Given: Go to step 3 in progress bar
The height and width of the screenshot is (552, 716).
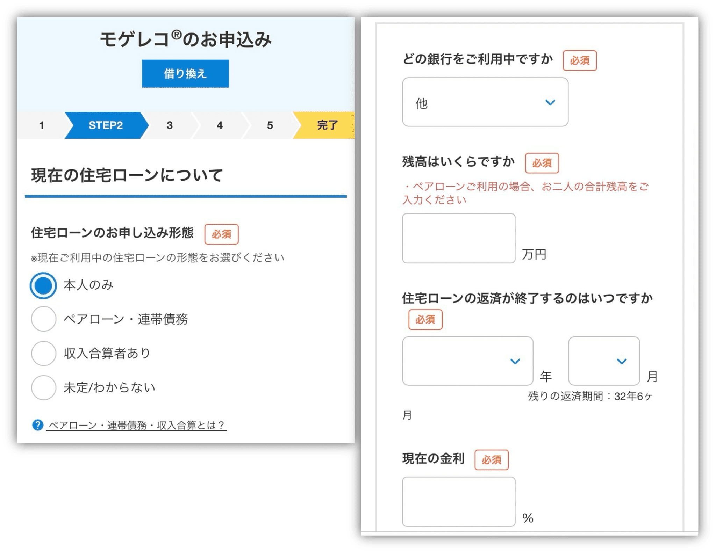Looking at the screenshot, I should pos(170,125).
